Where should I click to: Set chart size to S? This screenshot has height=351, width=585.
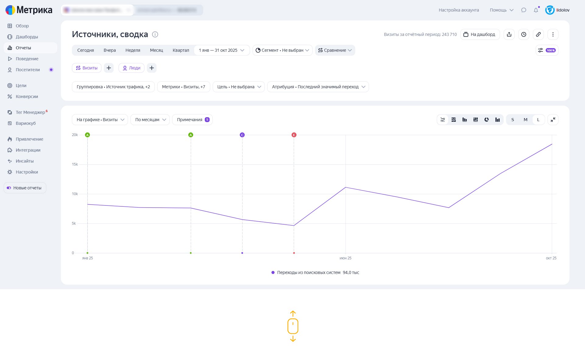click(512, 120)
